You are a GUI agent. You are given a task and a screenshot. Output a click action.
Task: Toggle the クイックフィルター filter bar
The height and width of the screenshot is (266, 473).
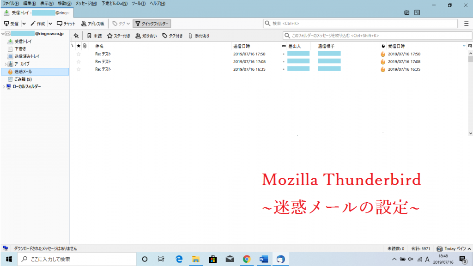pos(152,23)
